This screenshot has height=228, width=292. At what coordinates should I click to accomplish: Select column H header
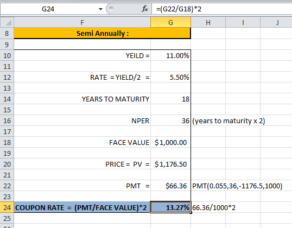click(x=208, y=23)
